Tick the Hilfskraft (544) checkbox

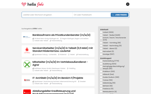[101, 74]
